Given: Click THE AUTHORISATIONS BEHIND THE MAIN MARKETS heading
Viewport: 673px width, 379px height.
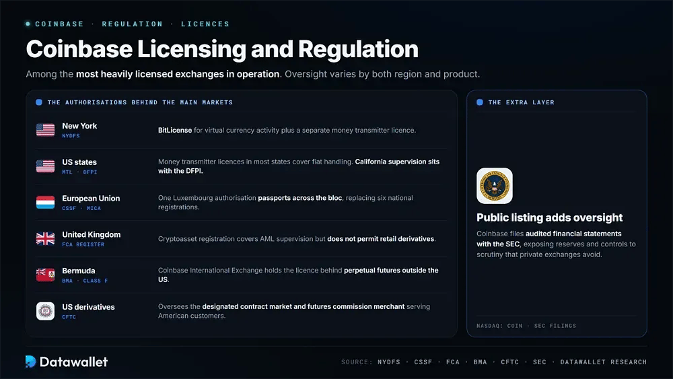Looking at the screenshot, I should [x=140, y=102].
